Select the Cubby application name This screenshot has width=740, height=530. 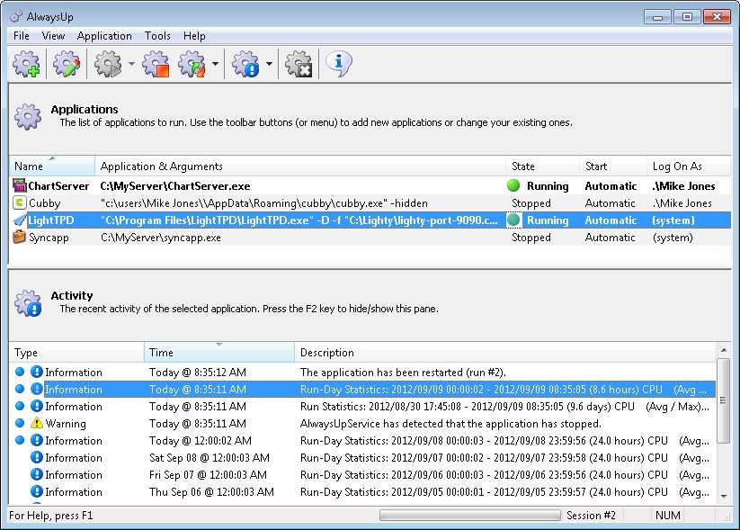[45, 203]
